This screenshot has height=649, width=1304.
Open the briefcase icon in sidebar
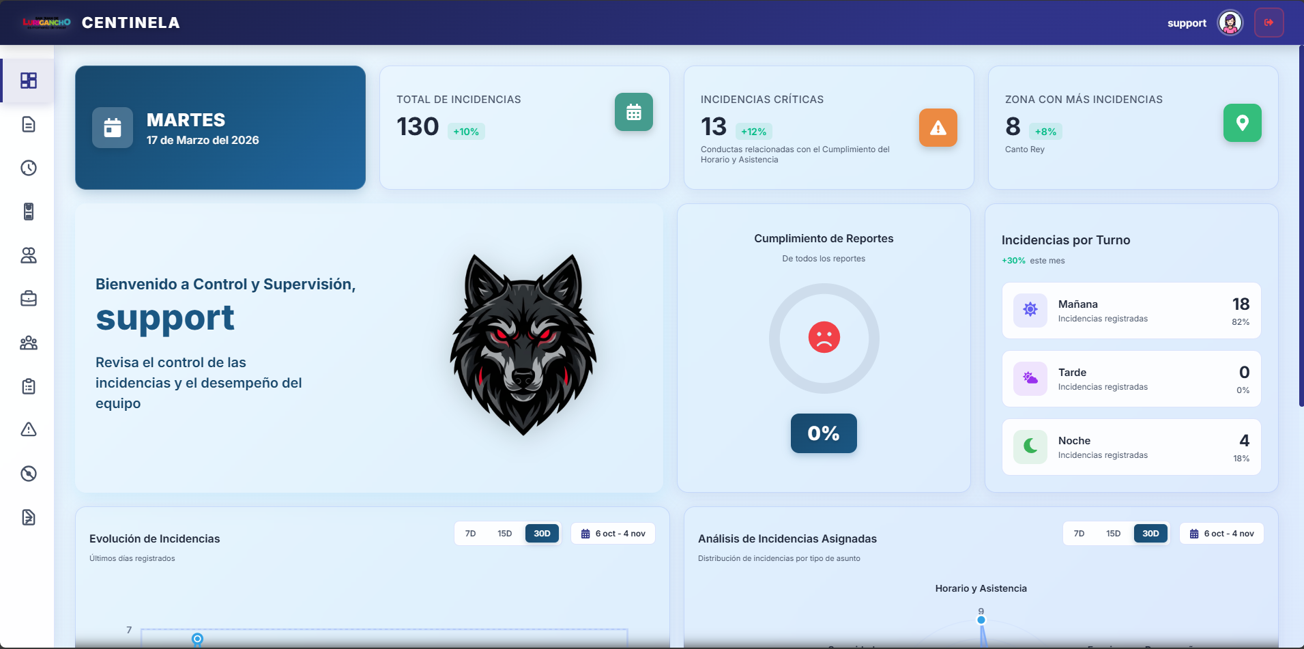click(x=29, y=299)
